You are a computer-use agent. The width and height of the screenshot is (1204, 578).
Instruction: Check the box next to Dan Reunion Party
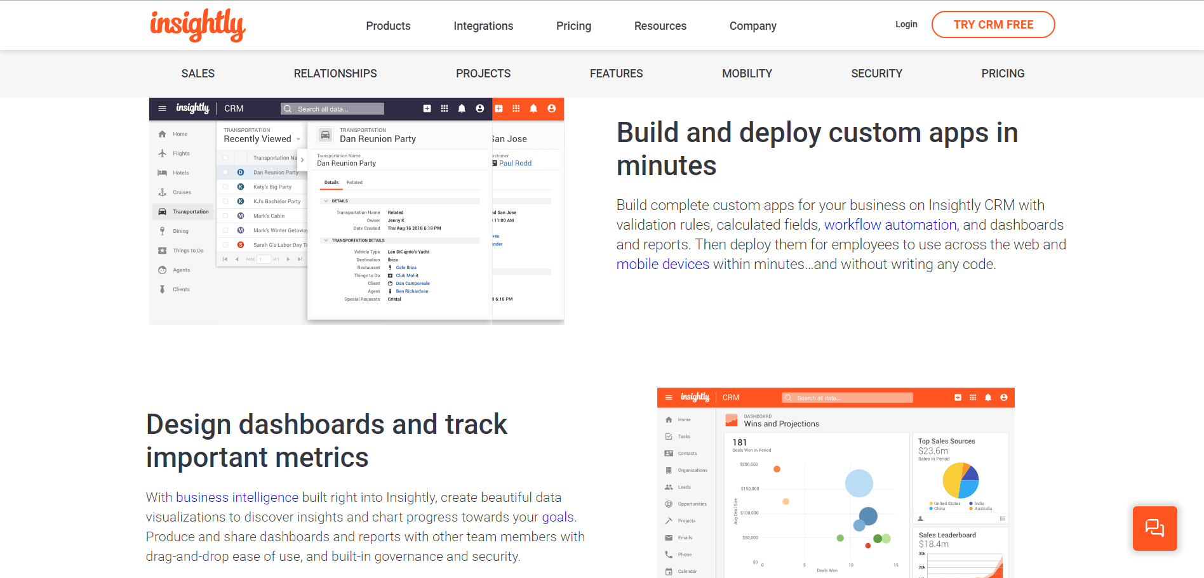click(226, 172)
